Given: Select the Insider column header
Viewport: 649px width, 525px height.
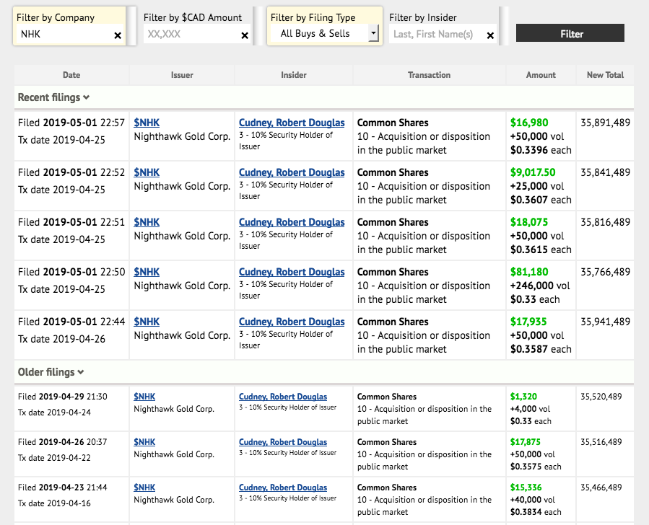Looking at the screenshot, I should pos(294,75).
